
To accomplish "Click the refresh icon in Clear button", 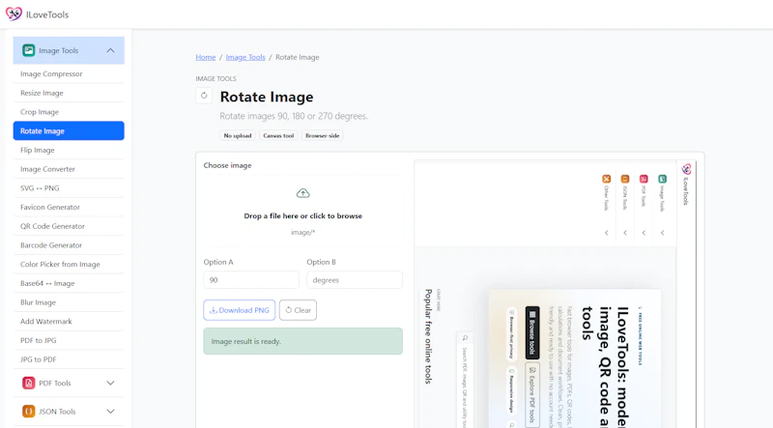I will point(289,310).
